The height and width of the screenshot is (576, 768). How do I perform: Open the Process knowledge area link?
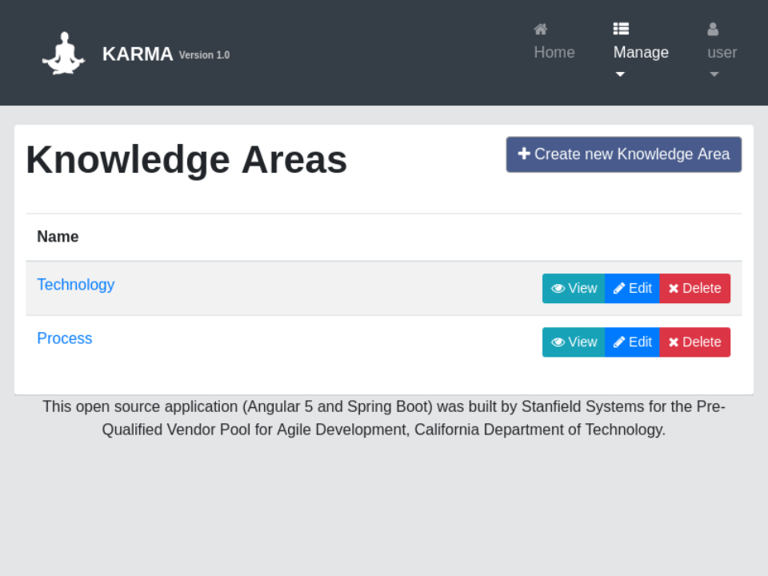coord(65,338)
